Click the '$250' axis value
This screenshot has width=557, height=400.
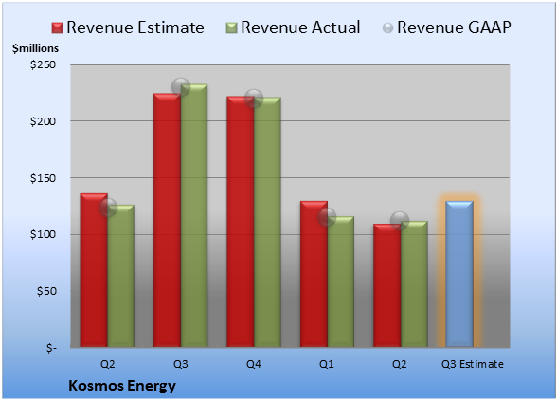[x=43, y=64]
